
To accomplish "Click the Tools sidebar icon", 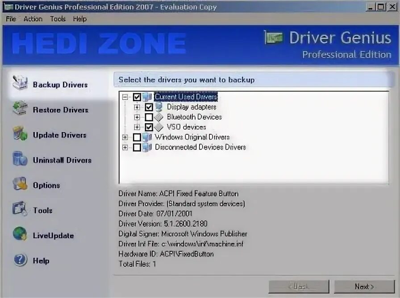I will 20,209.
